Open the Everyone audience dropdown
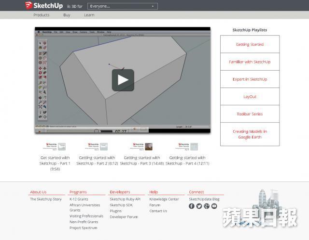Image resolution: width=309 pixels, height=240 pixels. point(122,6)
